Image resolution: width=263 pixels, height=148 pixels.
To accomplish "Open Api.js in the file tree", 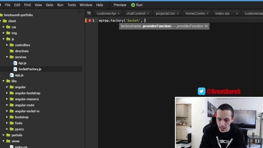I will 22,63.
